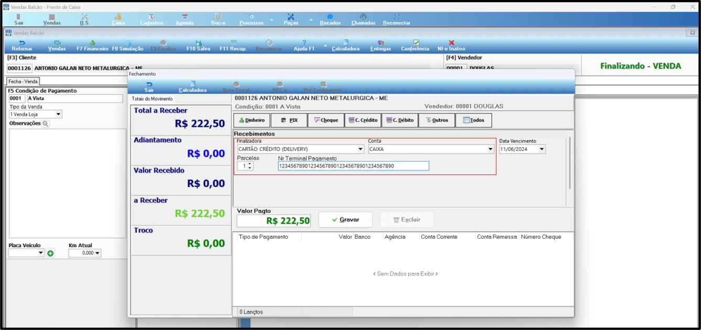Image resolution: width=701 pixels, height=330 pixels.
Task: Click the Número Cheque column header
Action: tap(541, 237)
